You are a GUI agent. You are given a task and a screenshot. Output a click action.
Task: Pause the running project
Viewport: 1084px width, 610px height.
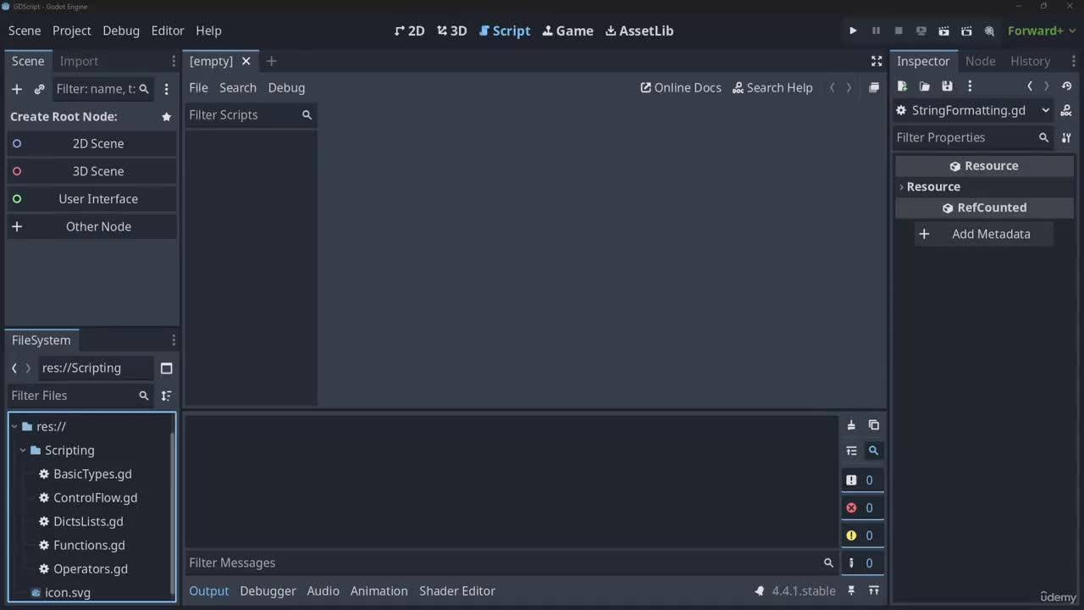pos(876,30)
